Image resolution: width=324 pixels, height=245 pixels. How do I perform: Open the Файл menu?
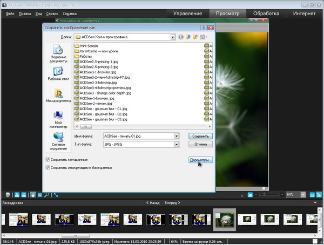[x=10, y=13]
